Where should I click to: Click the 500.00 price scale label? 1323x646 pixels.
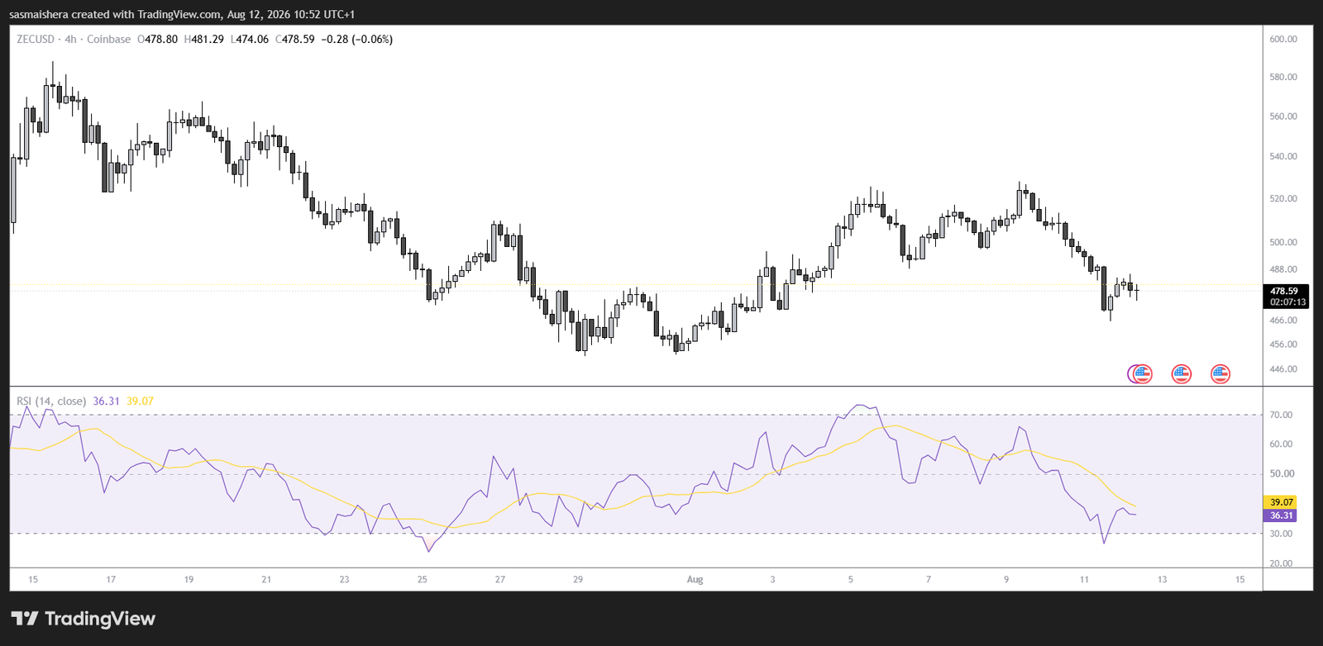[1283, 242]
